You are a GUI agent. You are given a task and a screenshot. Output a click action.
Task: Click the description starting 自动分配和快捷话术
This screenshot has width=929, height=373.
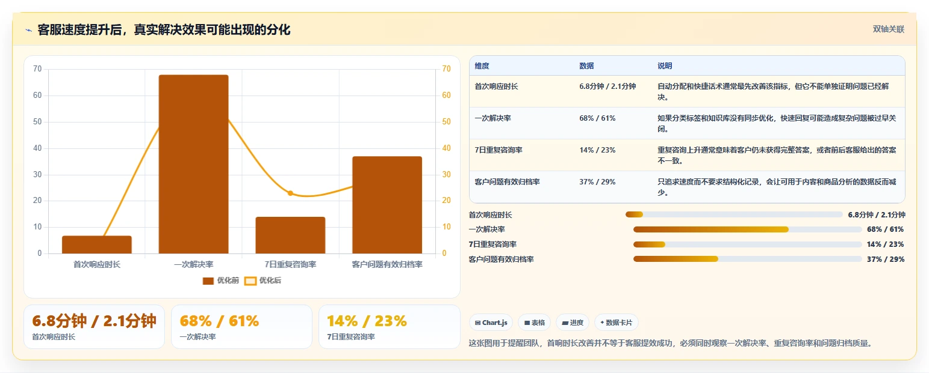(x=773, y=92)
